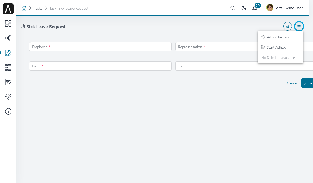Focus the Employee input field
Viewport: 313px width, 183px height.
click(100, 47)
